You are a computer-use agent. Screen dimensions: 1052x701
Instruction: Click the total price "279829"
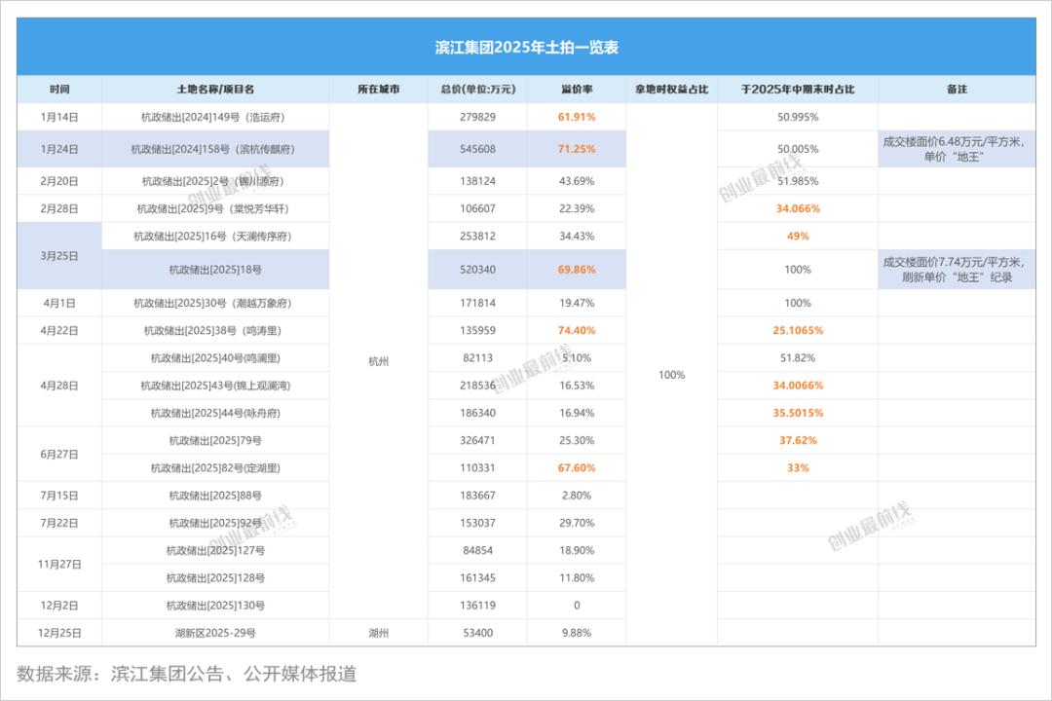click(477, 117)
